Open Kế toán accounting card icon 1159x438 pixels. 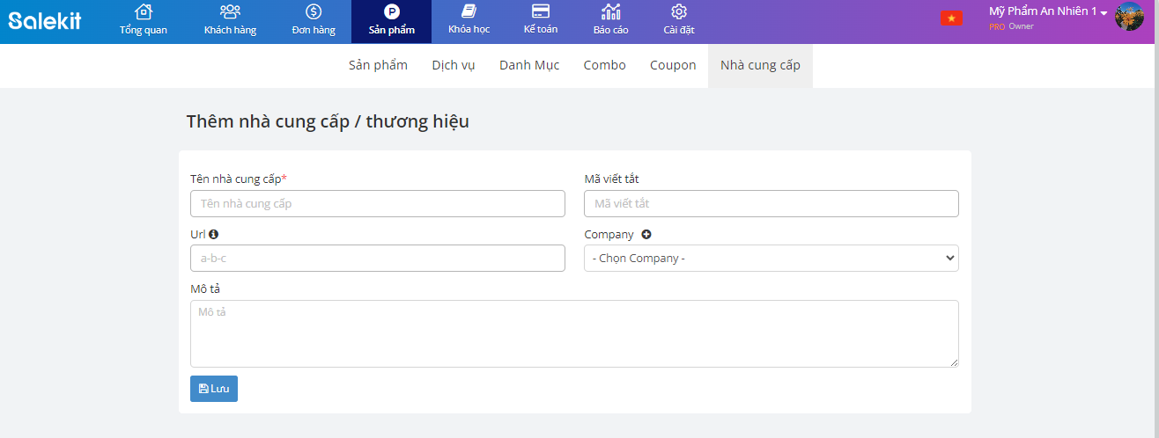(541, 12)
